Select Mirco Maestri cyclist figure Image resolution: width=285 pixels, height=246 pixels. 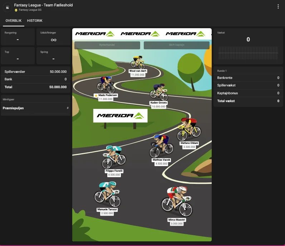point(177,202)
